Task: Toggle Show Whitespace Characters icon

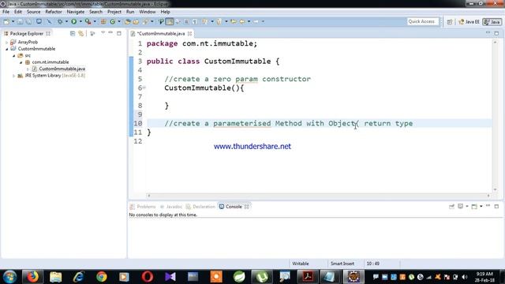Action: pyautogui.click(x=195, y=21)
